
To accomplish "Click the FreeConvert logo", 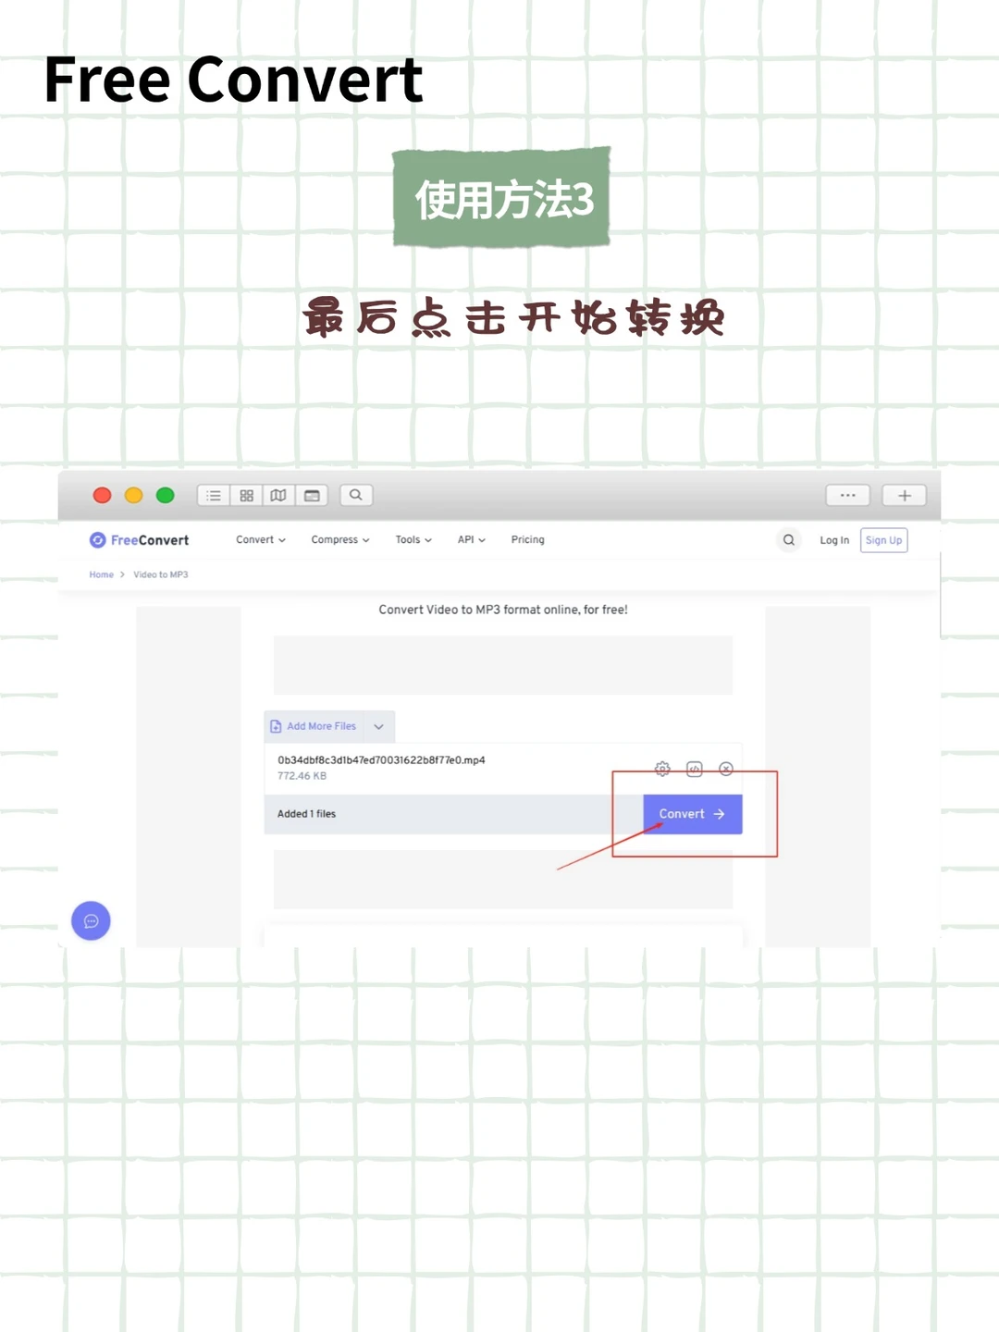I will 139,540.
